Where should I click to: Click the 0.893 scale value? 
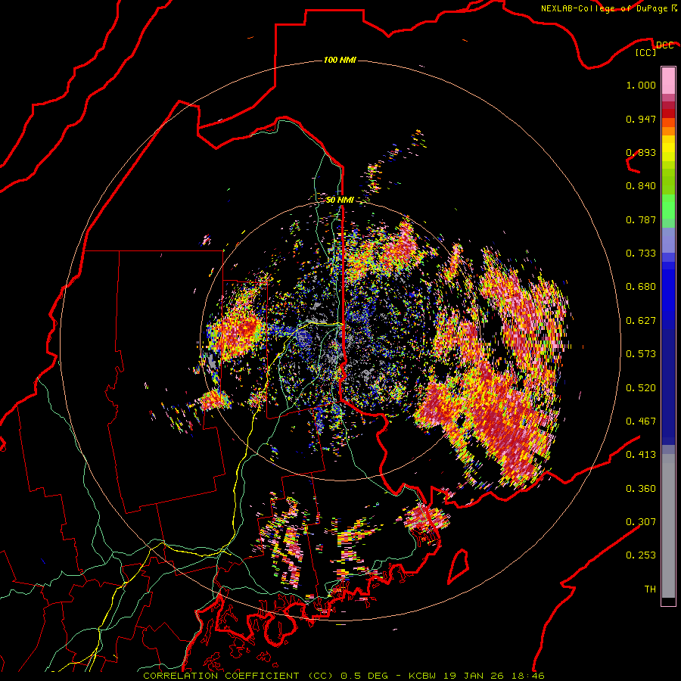coord(641,152)
